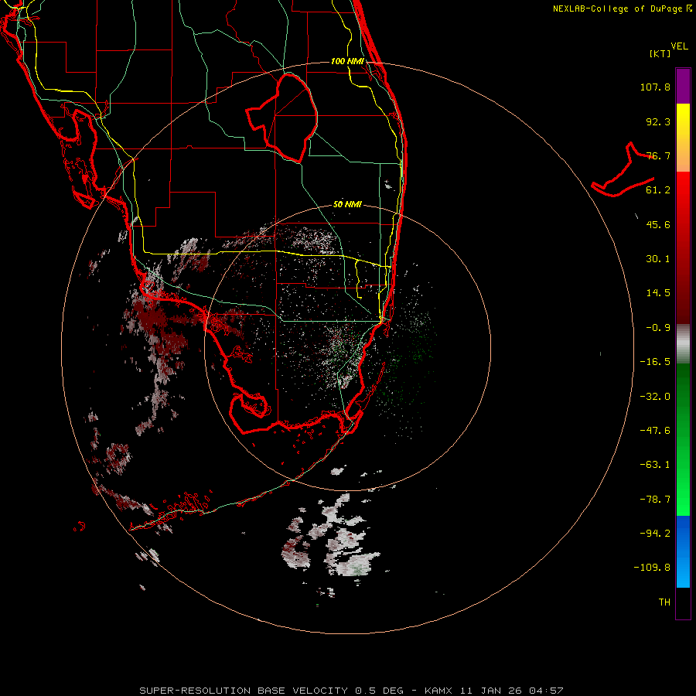Click the [KT] units label
The height and width of the screenshot is (696, 696).
pos(660,53)
